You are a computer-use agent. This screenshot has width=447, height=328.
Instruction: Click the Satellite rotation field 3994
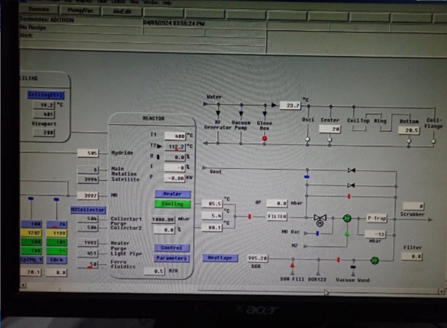[88, 179]
